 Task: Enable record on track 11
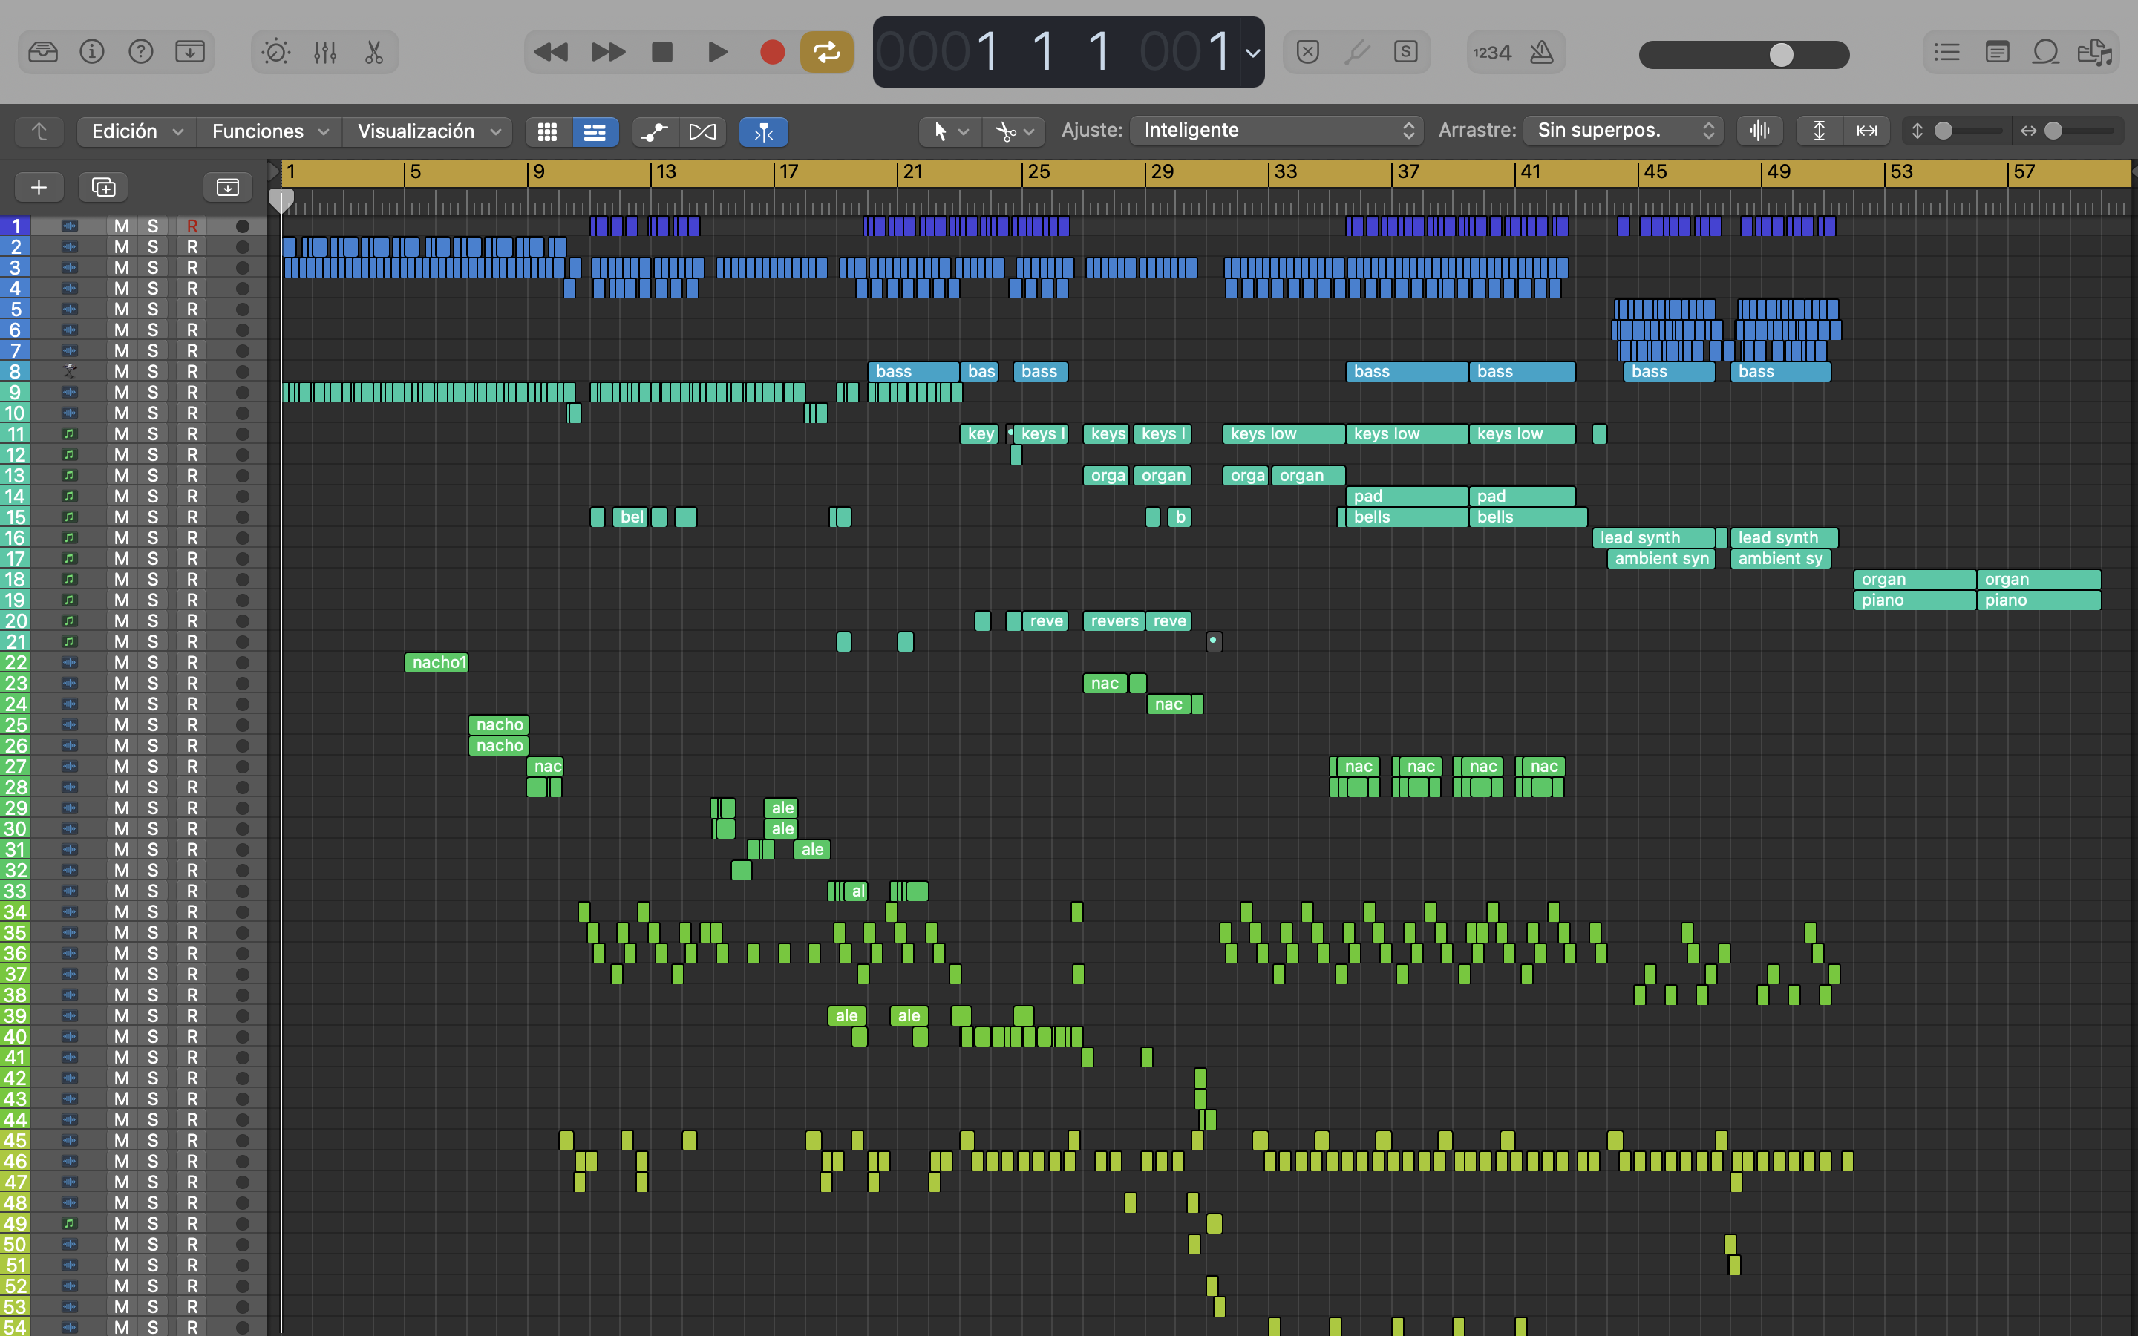click(x=192, y=434)
